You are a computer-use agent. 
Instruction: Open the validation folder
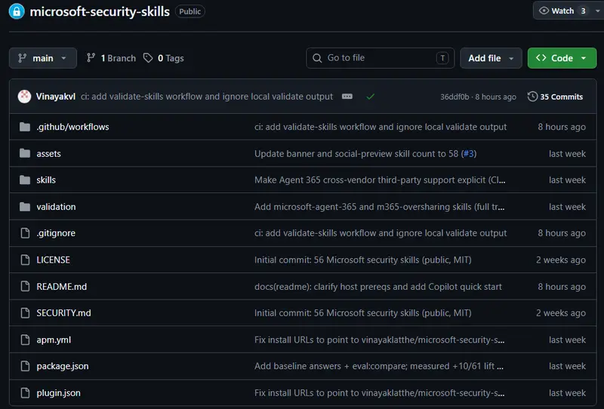point(56,207)
